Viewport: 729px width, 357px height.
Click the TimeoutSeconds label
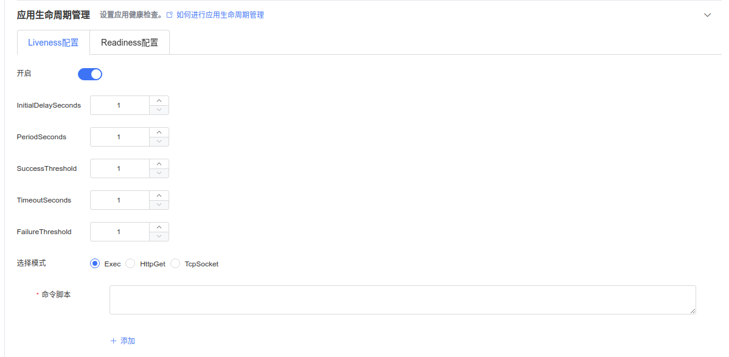coord(44,200)
